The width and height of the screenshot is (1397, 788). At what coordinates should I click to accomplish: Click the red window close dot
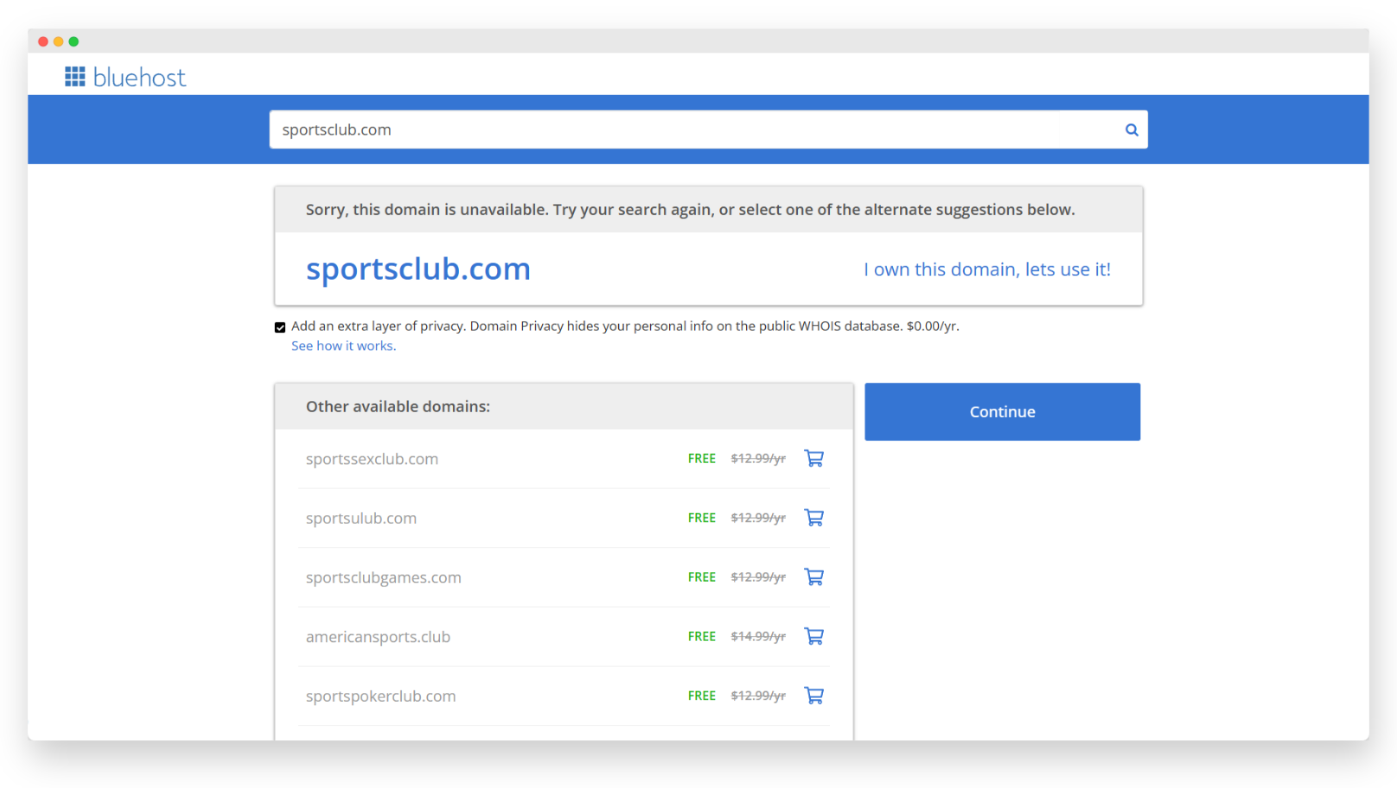[x=43, y=41]
